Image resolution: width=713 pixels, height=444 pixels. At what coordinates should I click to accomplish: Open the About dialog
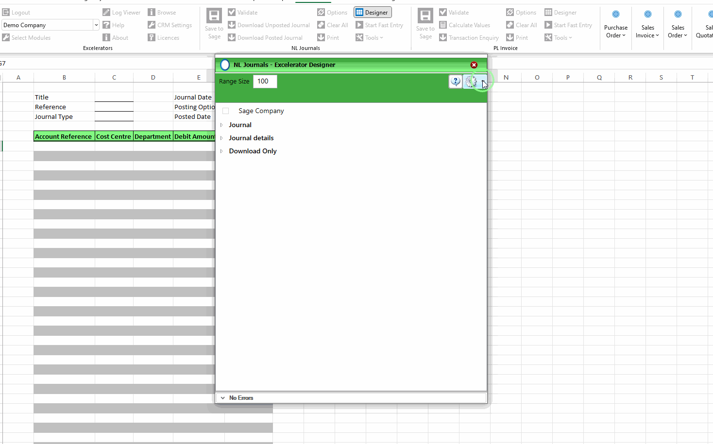115,38
